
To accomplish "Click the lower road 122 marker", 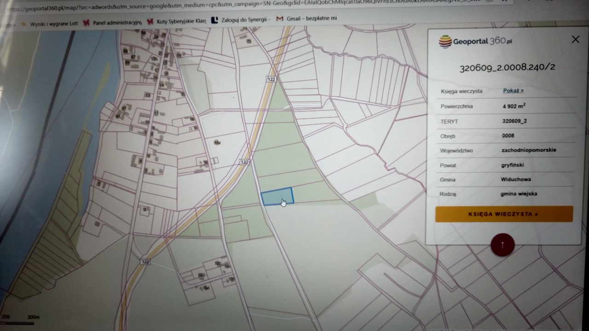I will (145, 262).
